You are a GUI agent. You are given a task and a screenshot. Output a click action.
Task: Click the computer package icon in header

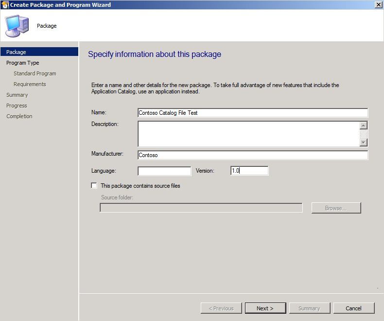click(17, 25)
